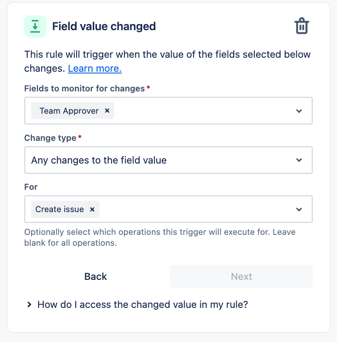This screenshot has height=342, width=337.
Task: Click the Create issue tag label
Action: pos(60,209)
